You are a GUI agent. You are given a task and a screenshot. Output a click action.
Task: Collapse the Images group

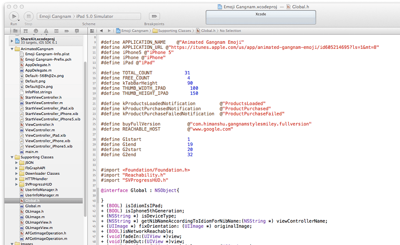tap(12, 244)
